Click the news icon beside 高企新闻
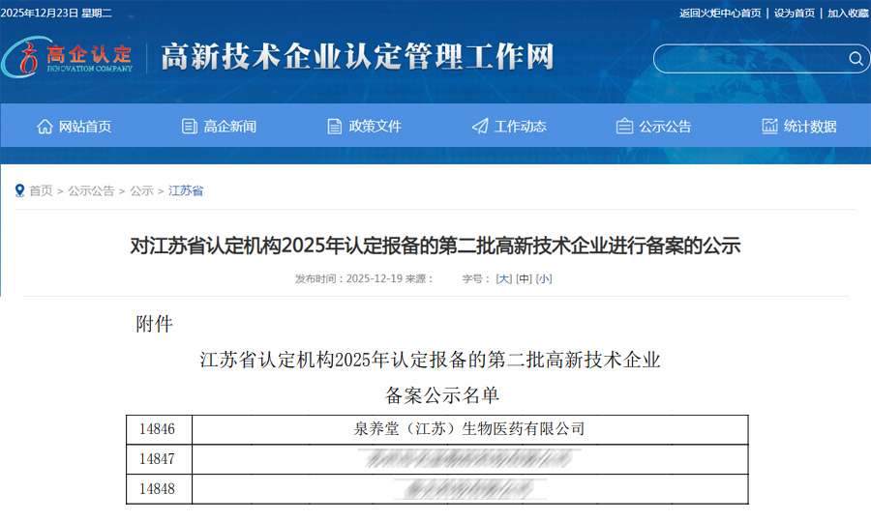Image resolution: width=871 pixels, height=522 pixels. coord(190,127)
